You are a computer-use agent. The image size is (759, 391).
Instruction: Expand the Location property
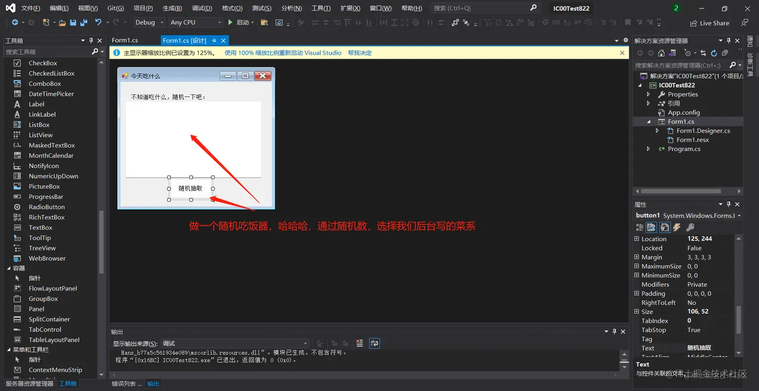point(637,239)
